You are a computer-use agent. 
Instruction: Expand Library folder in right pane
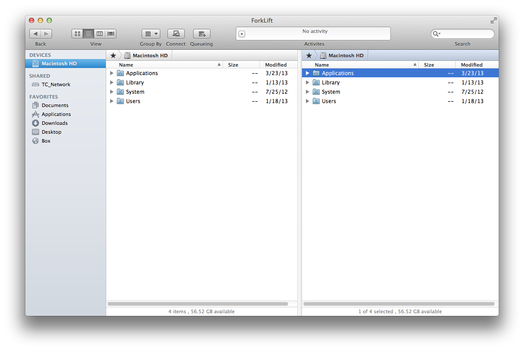[307, 83]
